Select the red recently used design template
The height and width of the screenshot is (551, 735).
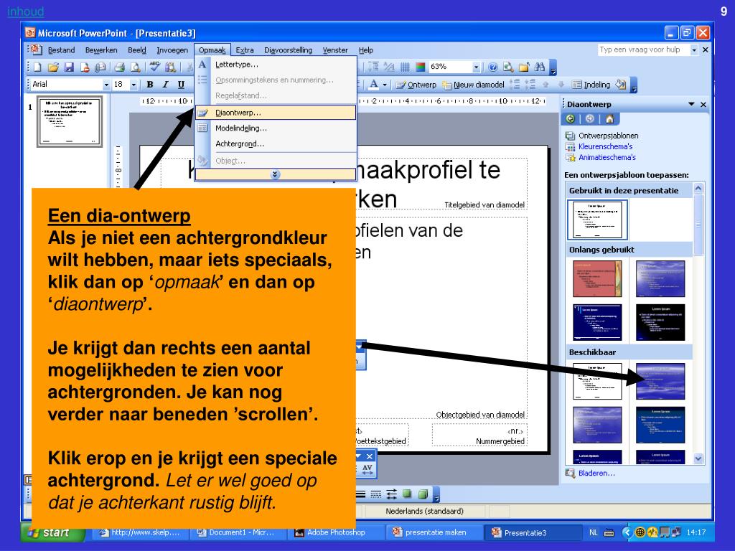(x=596, y=279)
